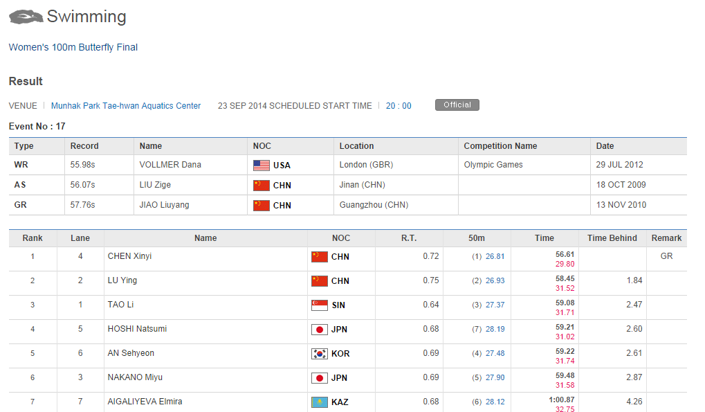This screenshot has height=412, width=705.
Task: Open the 28.19 split time link
Action: 495,329
